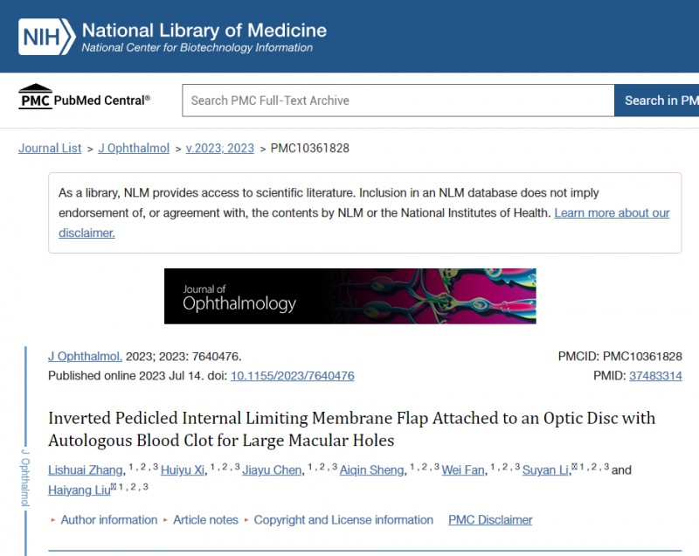
Task: Click envelope icon beside Suyan Li
Action: [574, 466]
